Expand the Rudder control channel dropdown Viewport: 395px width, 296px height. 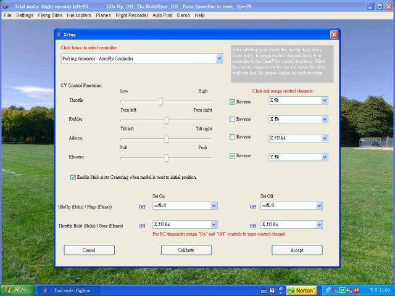point(325,119)
